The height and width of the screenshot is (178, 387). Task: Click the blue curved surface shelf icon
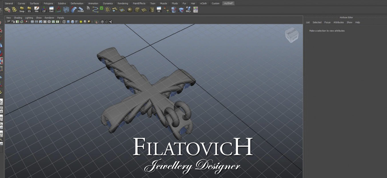tap(73, 10)
